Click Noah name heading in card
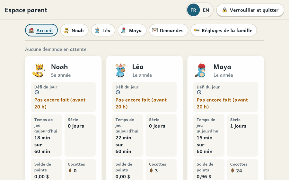Viewport: 289px width, 180px height. (59, 67)
